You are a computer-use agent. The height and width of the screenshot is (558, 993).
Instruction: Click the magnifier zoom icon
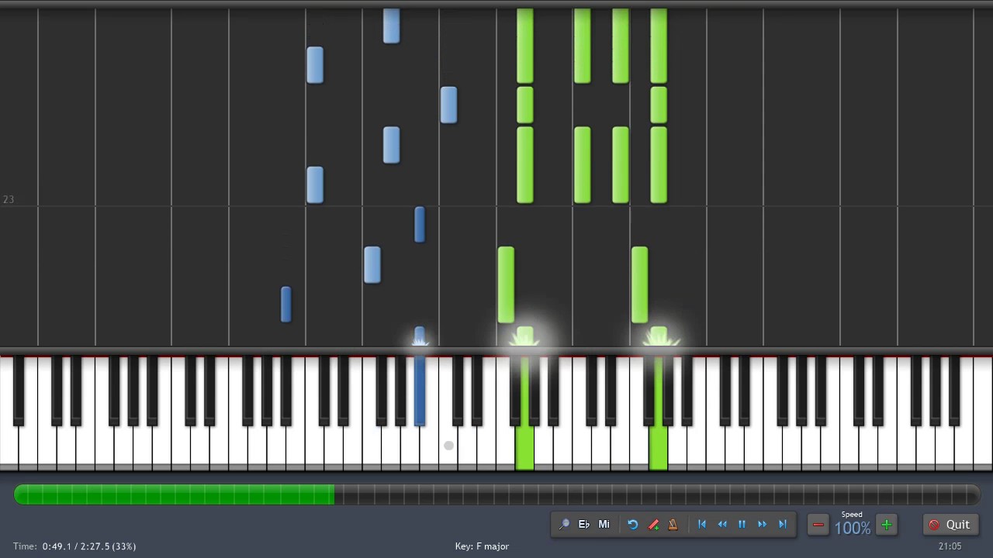pos(564,525)
